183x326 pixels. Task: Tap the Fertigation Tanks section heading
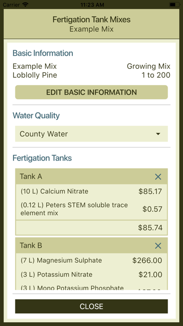click(42, 158)
